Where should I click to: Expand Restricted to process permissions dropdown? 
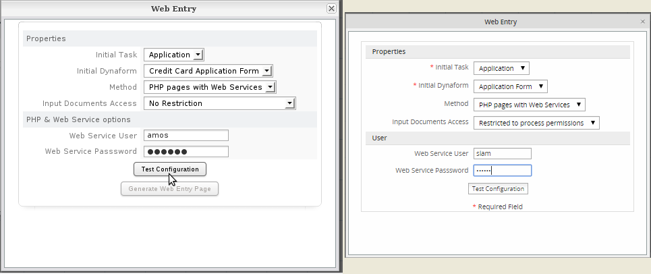pyautogui.click(x=592, y=123)
